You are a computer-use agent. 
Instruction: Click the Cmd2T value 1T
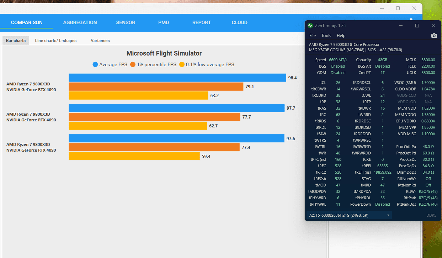[383, 73]
